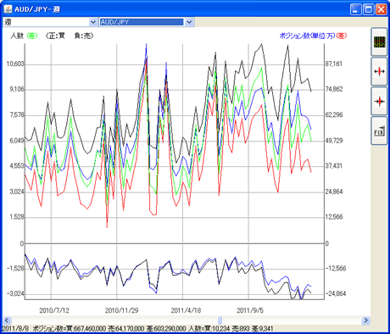The width and height of the screenshot is (390, 334).
Task: Click the 7,578 left axis value
Action: pyautogui.click(x=17, y=115)
